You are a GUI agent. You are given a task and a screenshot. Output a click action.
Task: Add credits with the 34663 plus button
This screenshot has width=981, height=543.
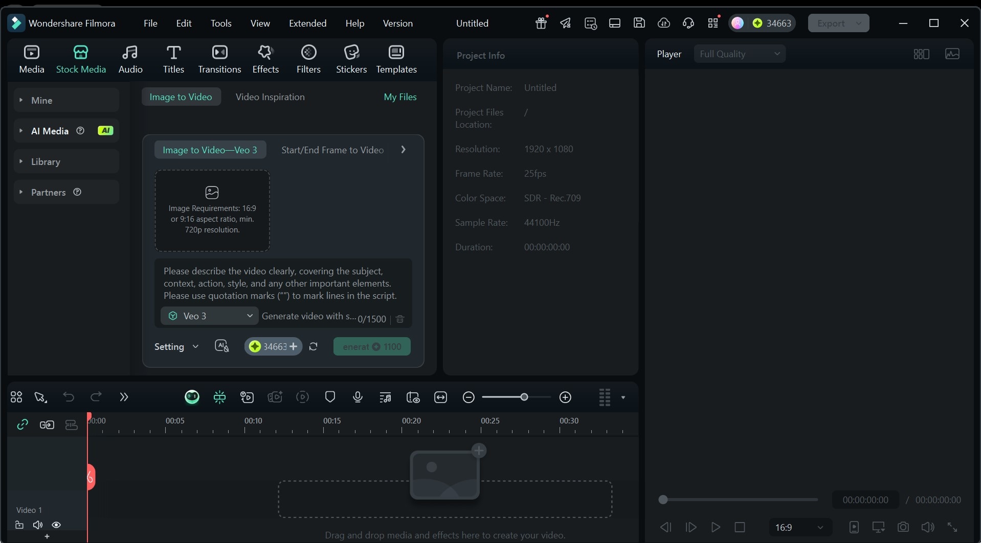[273, 346]
